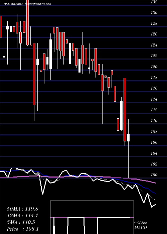Click the <<Live MACD label
Image resolution: width=167 pixels, height=234 pixels.
pyautogui.click(x=141, y=225)
